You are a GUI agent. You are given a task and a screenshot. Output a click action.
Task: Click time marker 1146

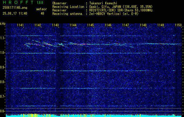pos(108,25)
